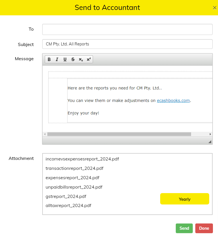Click the To recipient field

pos(127,29)
